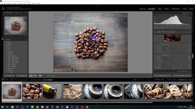Toggle shadow clipping indicator in histogram

[x=155, y=16]
